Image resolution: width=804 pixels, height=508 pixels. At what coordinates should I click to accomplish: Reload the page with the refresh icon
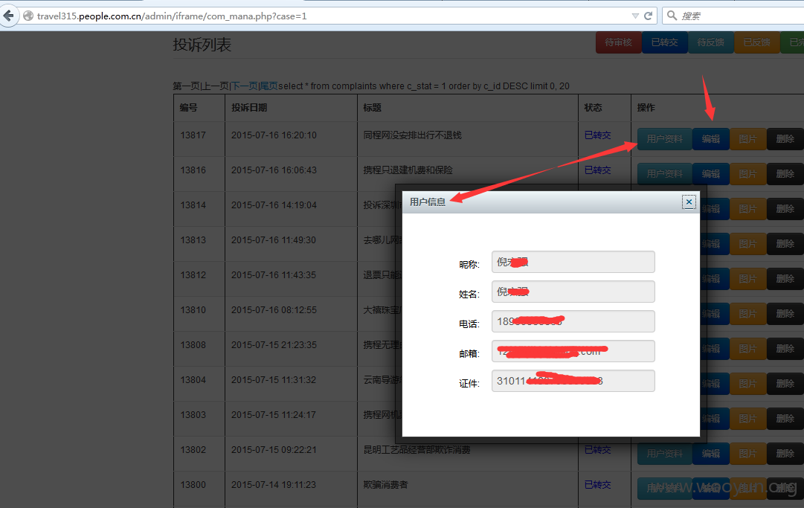pos(648,16)
